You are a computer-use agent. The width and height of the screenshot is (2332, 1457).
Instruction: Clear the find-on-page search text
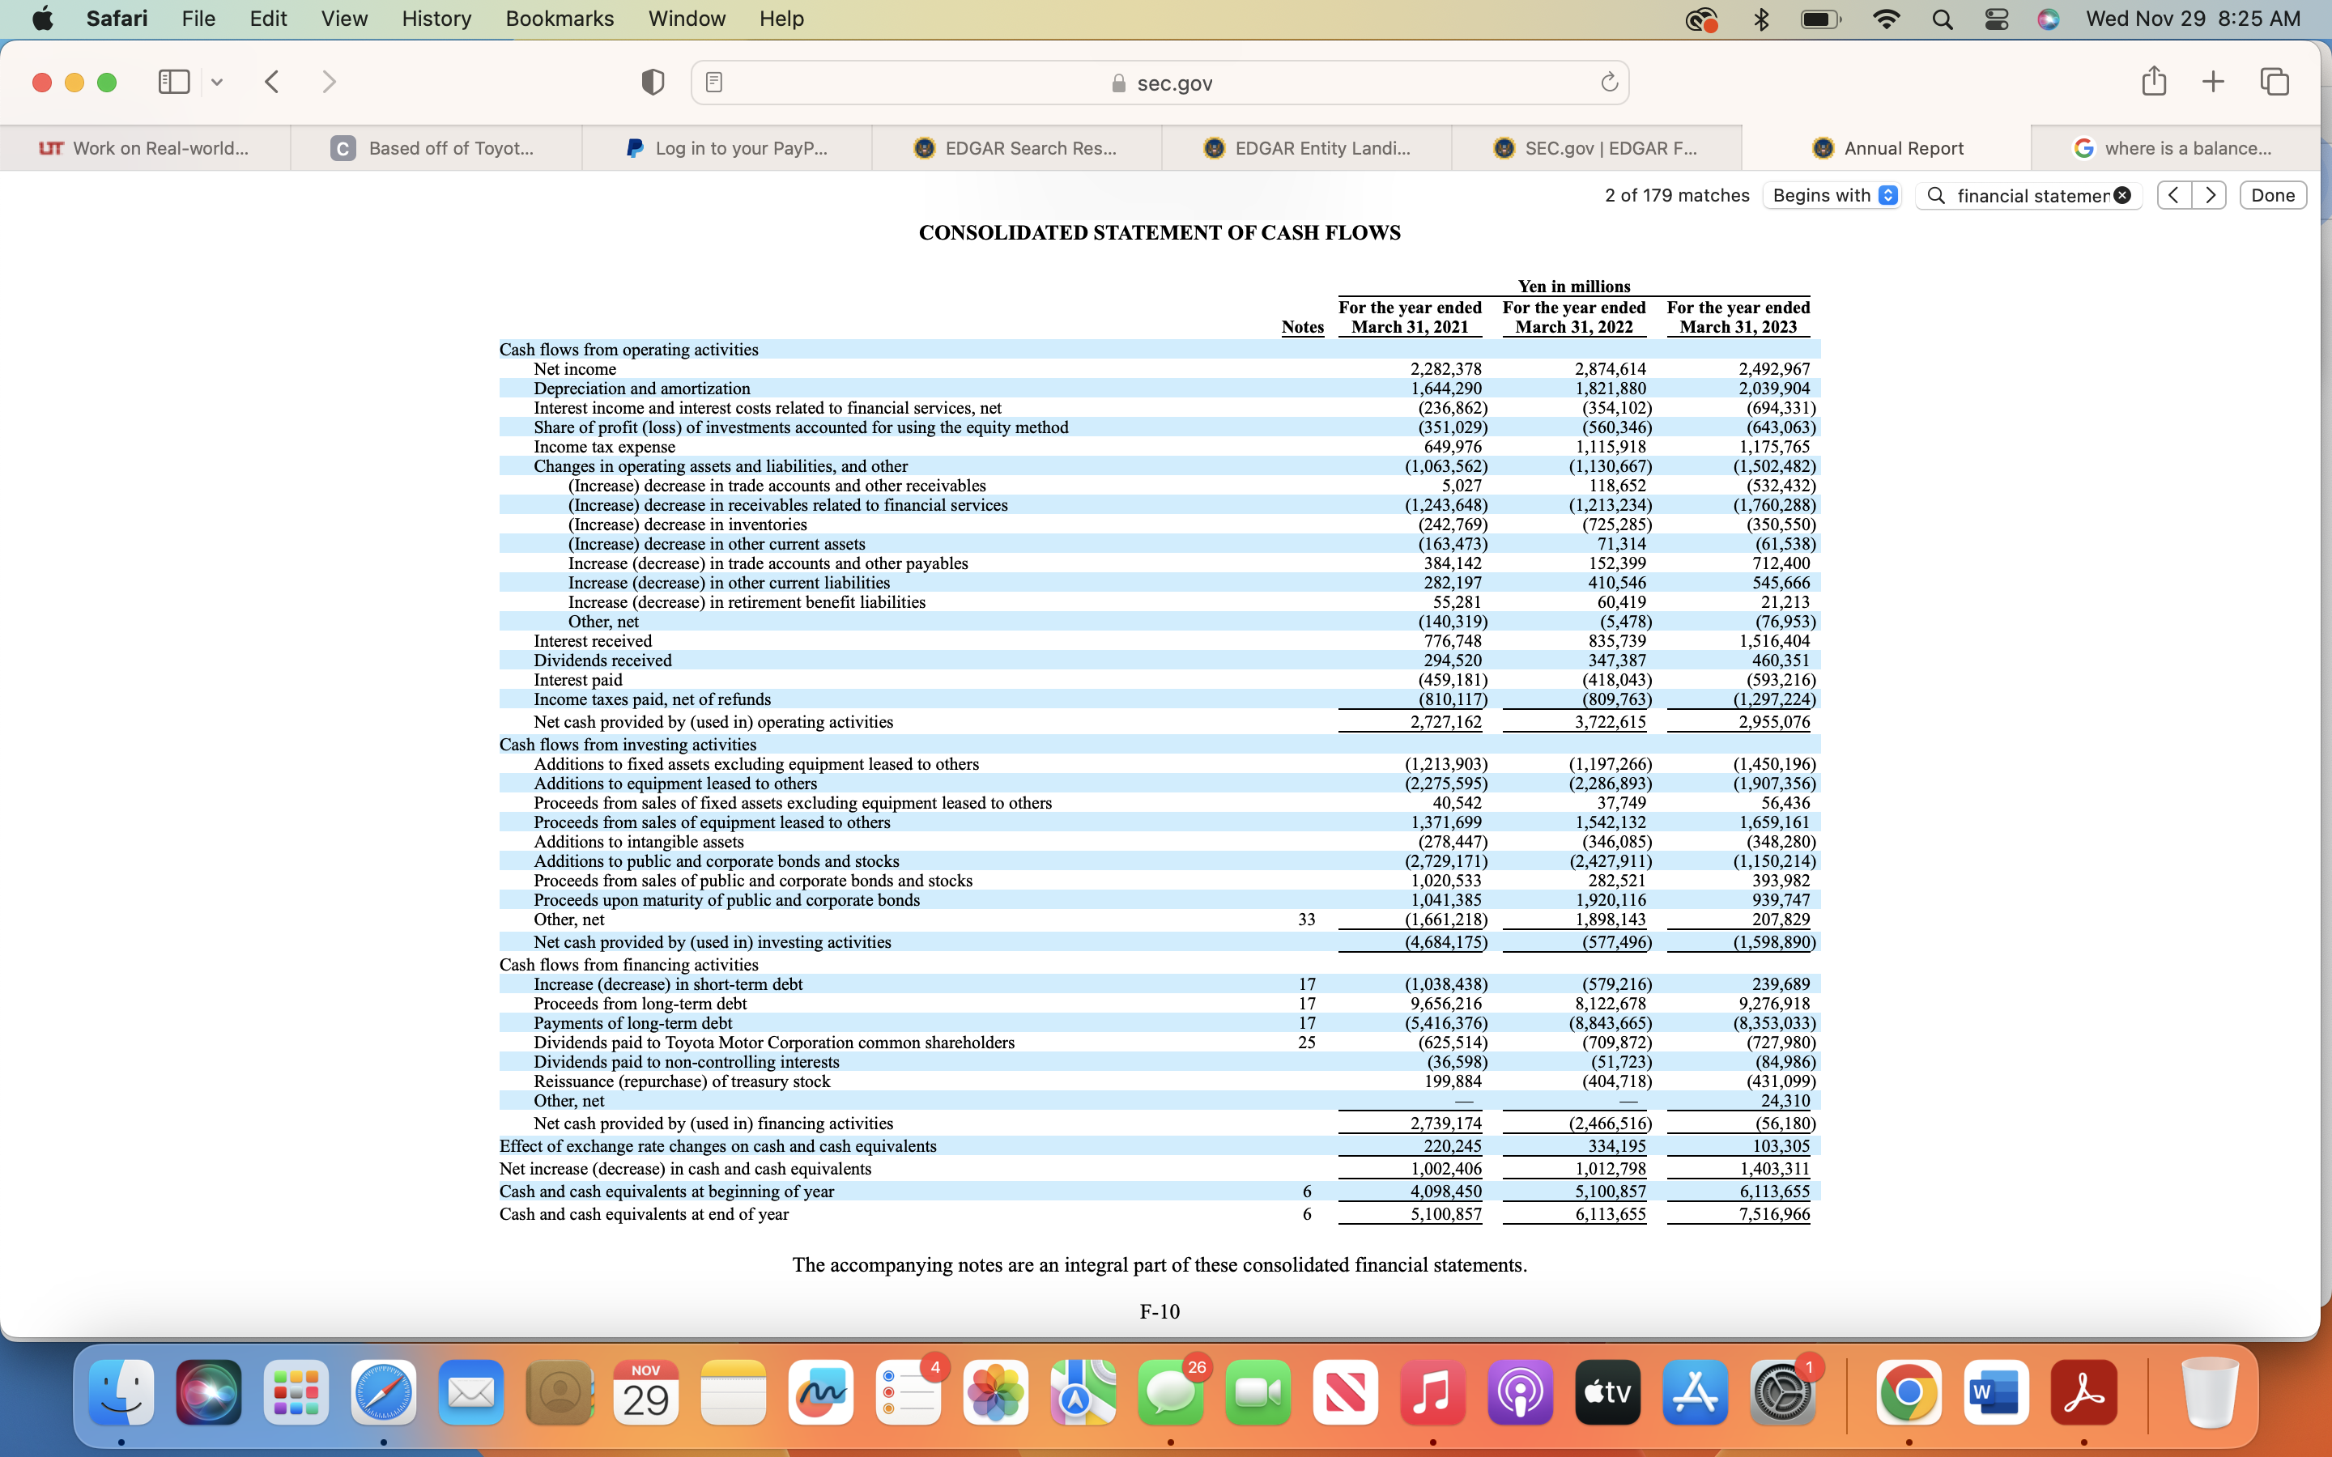(2123, 196)
